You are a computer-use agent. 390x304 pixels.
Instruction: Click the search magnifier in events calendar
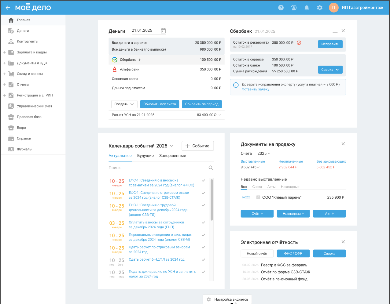coord(211,168)
